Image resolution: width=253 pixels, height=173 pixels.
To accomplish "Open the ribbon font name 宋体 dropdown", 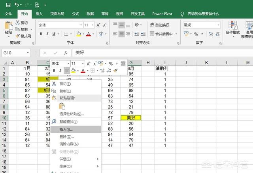I will pos(81,25).
